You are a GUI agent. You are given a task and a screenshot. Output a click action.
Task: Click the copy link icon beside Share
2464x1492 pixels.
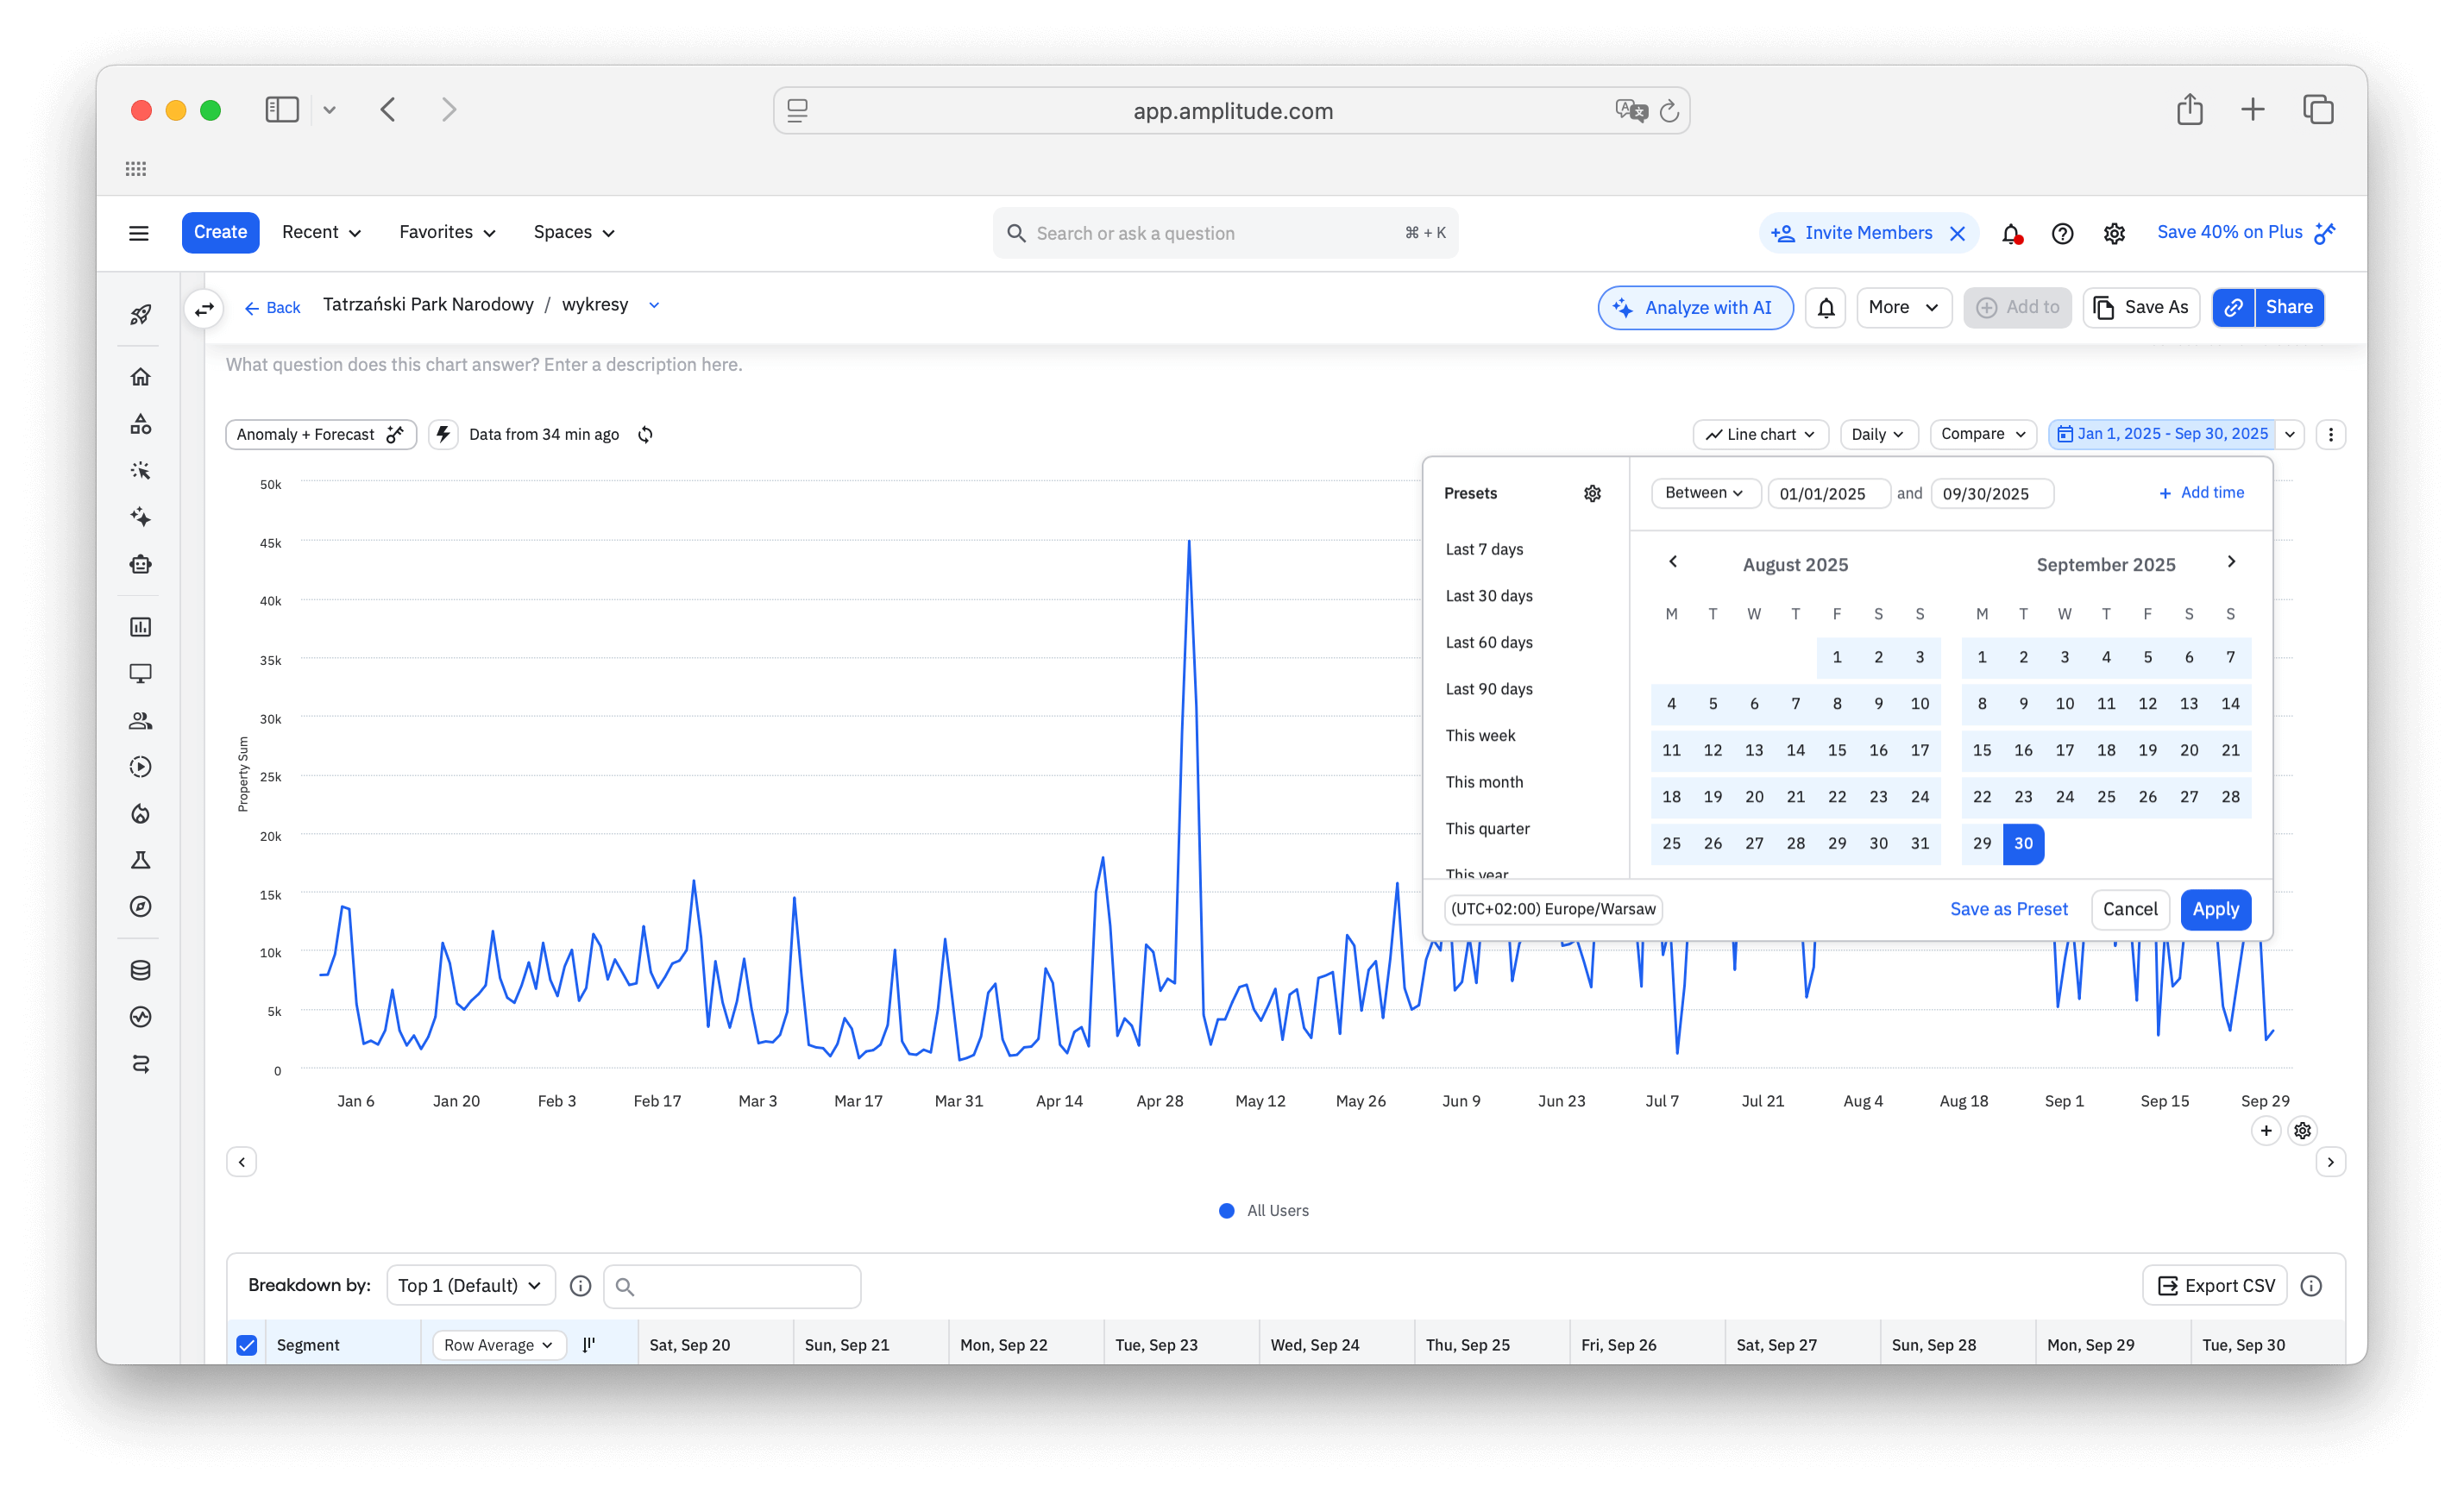[x=2233, y=308]
